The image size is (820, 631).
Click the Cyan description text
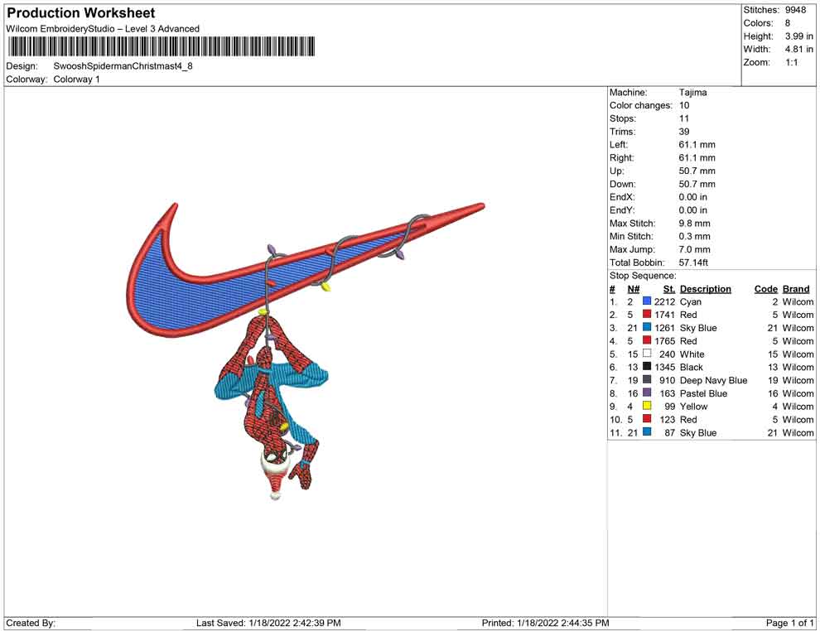pos(690,301)
